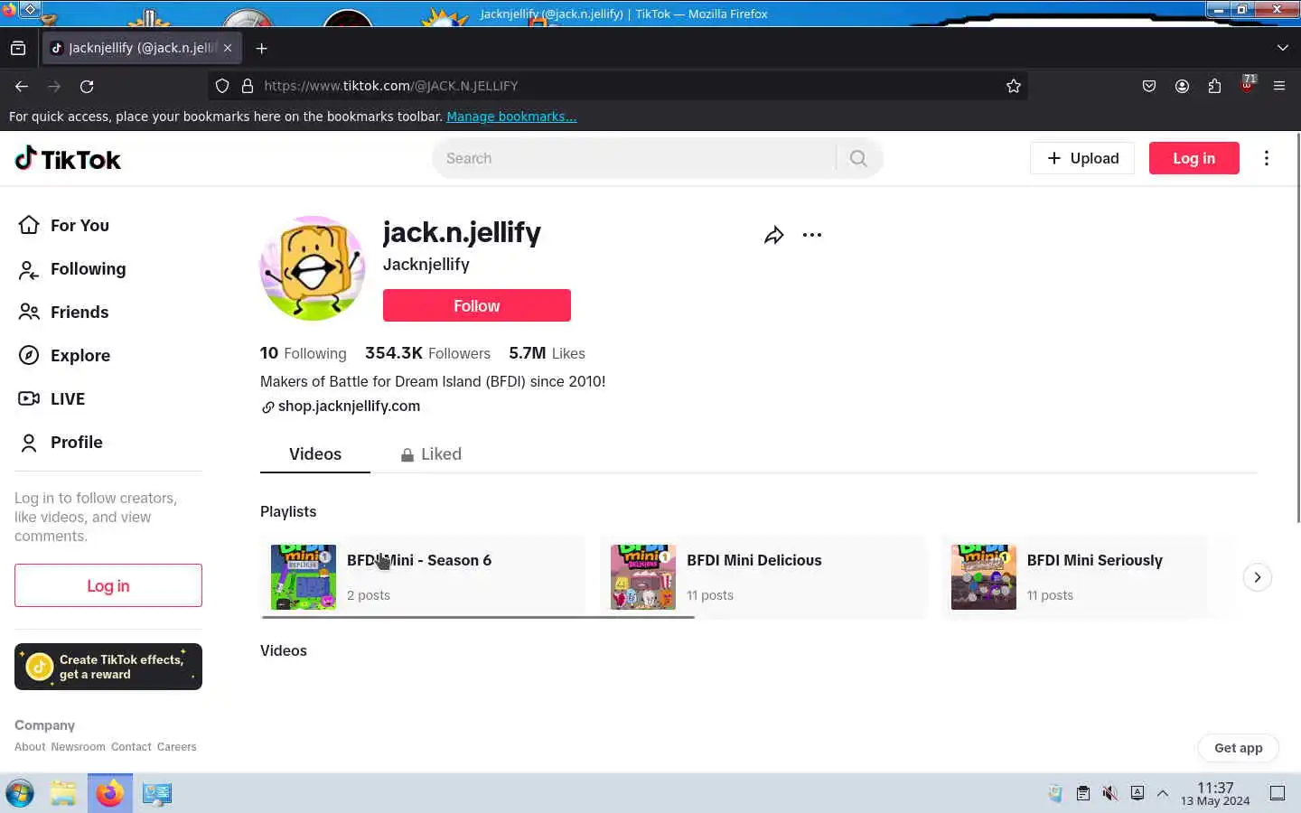
Task: Open Following feed in sidebar
Action: click(x=72, y=268)
